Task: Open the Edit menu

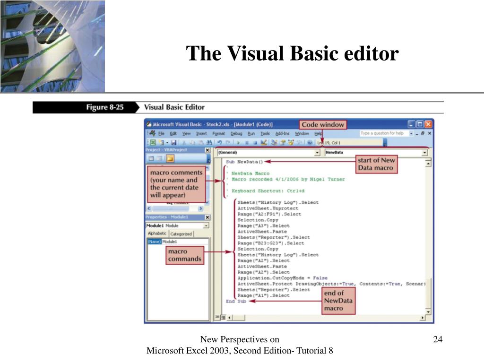Action: point(173,133)
